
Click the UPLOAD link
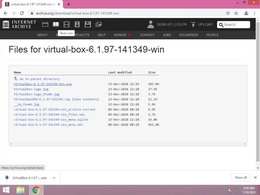pyautogui.click(x=205, y=24)
